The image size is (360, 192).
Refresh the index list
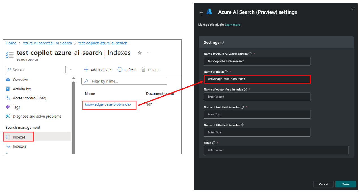coord(127,69)
